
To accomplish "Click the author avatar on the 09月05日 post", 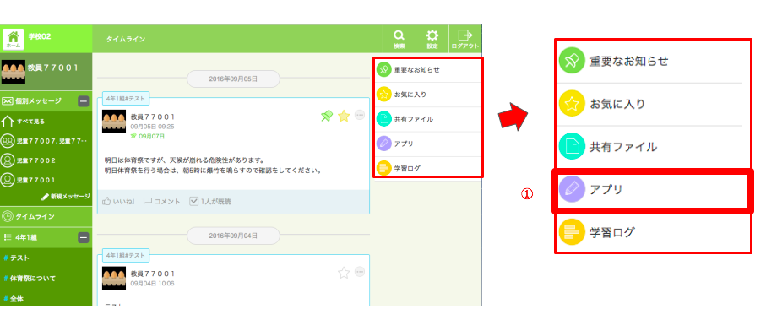I will click(x=114, y=122).
